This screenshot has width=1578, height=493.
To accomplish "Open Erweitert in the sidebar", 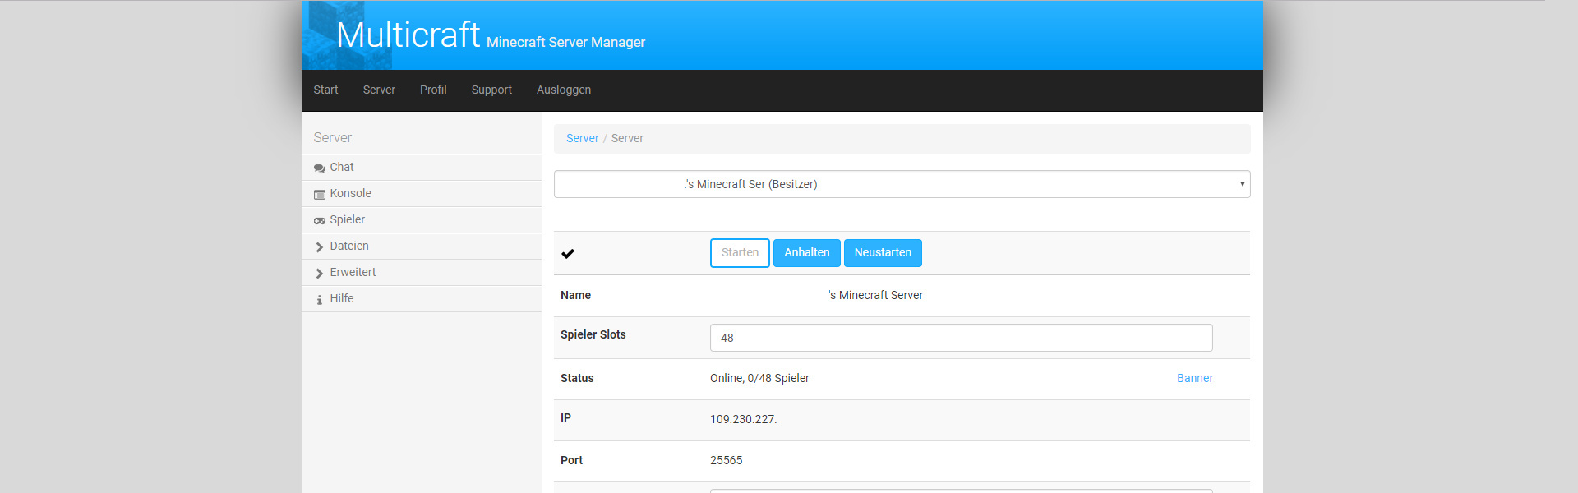I will [422, 272].
